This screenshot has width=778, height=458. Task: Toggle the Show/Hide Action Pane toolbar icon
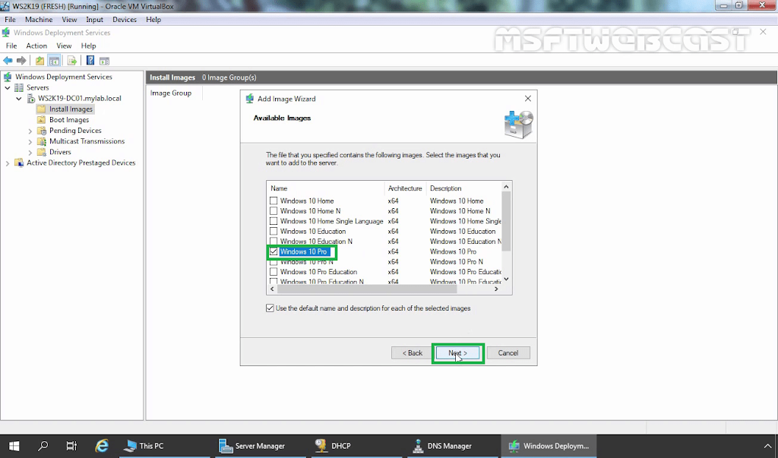coord(104,61)
